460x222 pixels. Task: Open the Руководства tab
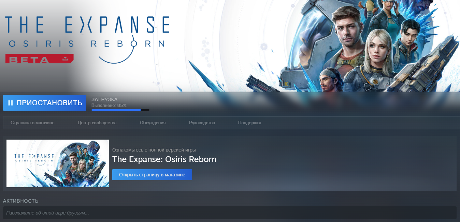[x=202, y=123]
